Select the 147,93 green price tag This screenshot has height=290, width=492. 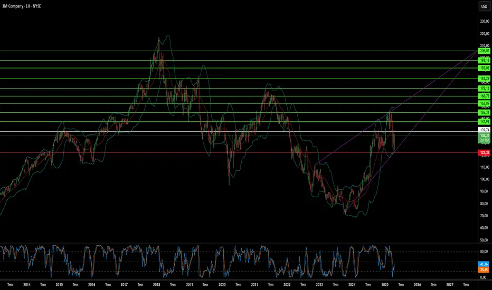[485, 122]
